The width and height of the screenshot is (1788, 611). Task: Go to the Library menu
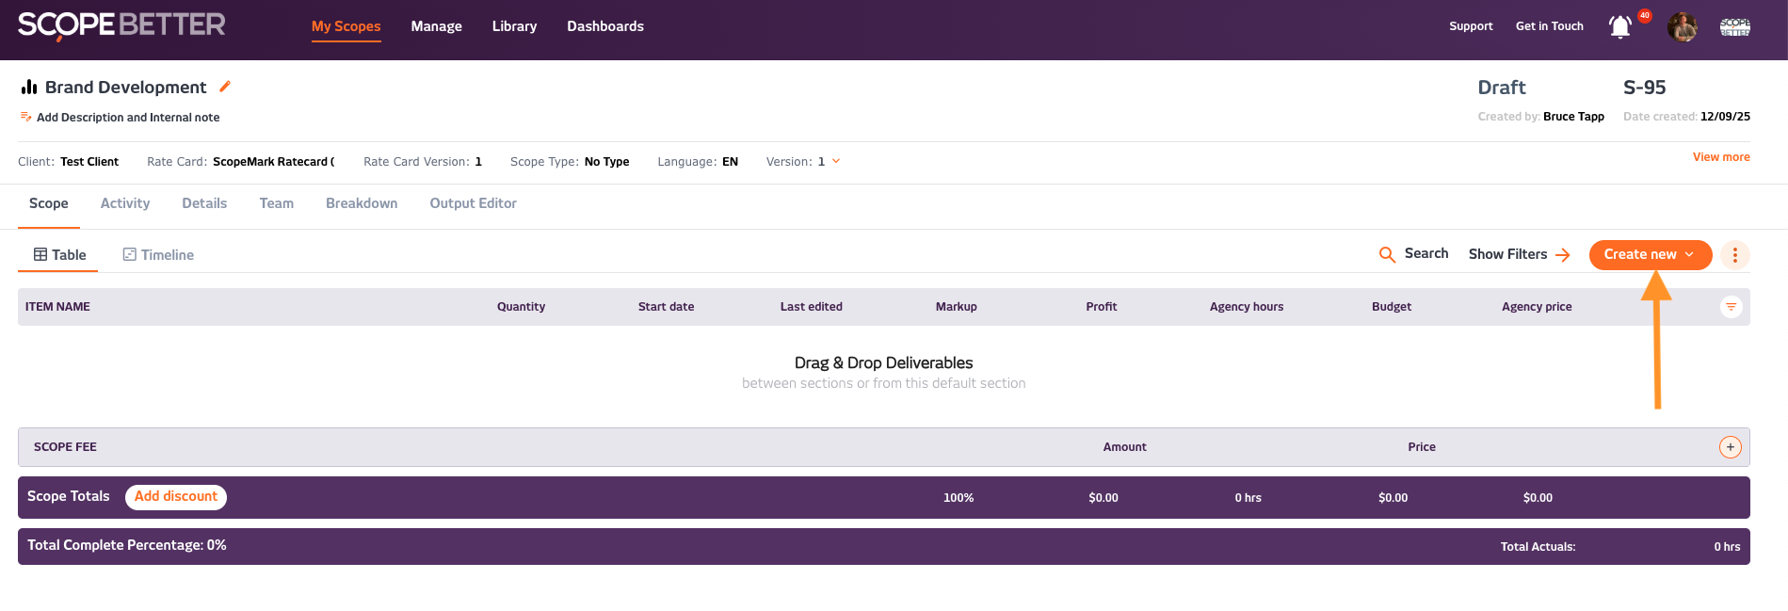(514, 26)
